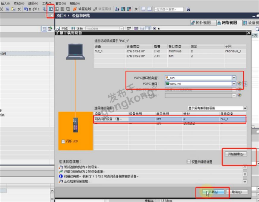The width and height of the screenshot is (259, 202).
Task: Open the 插入 Insert menu
Action: point(6,3)
